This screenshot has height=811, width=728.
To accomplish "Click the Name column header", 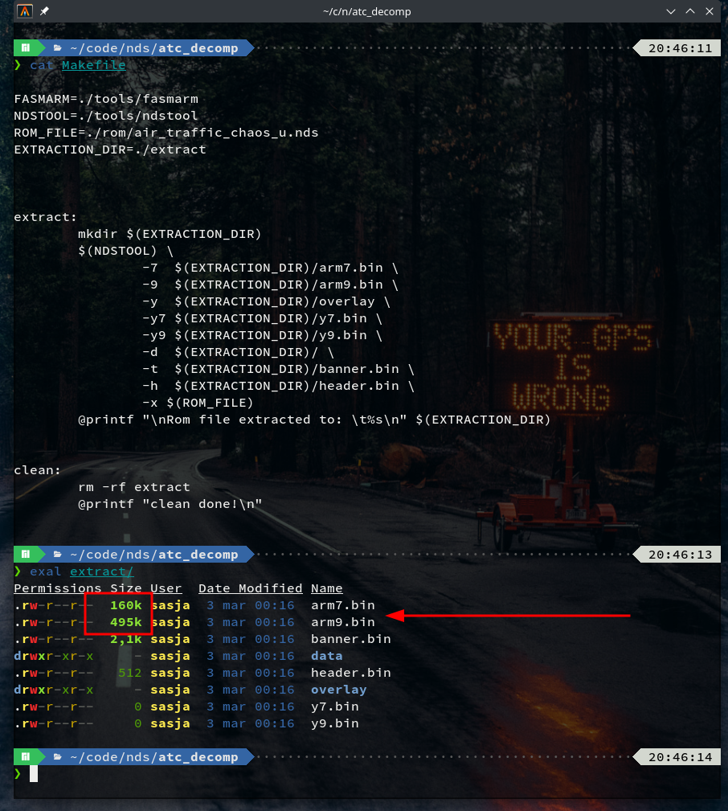I will [x=327, y=588].
